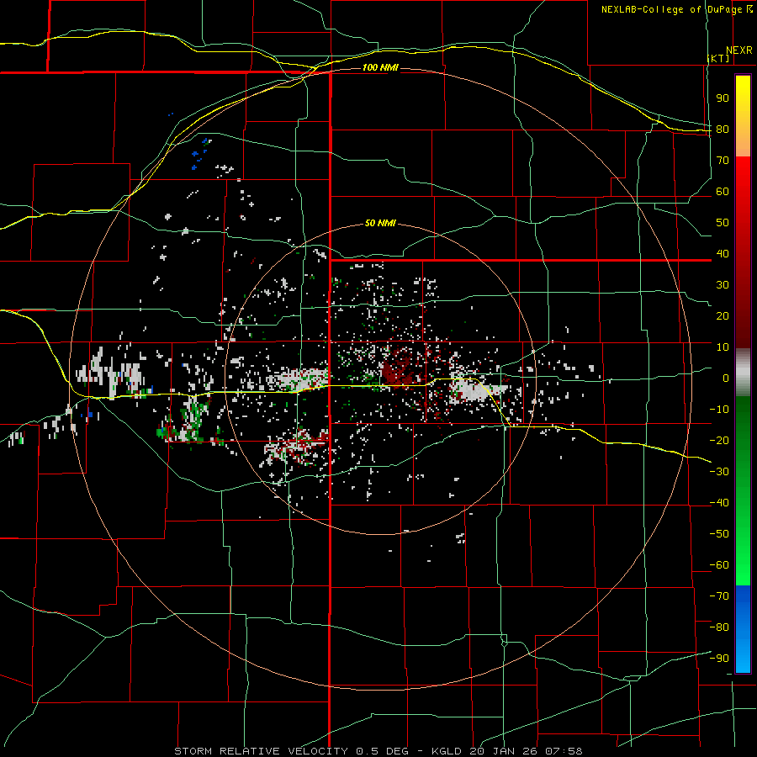This screenshot has width=757, height=757.
Task: Select the -40 value on velocity scale
Action: coord(719,503)
